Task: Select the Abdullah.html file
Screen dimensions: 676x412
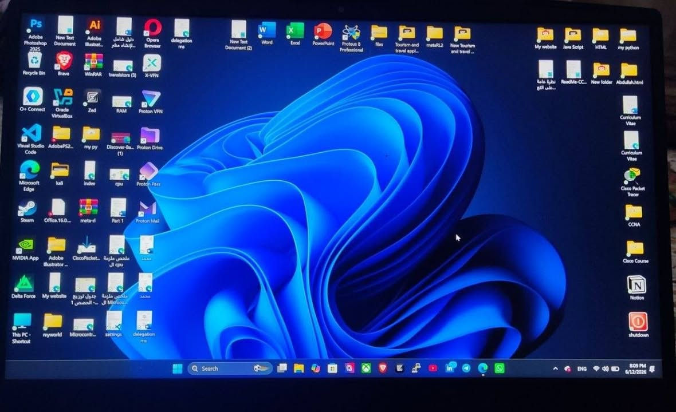Action: coord(630,74)
